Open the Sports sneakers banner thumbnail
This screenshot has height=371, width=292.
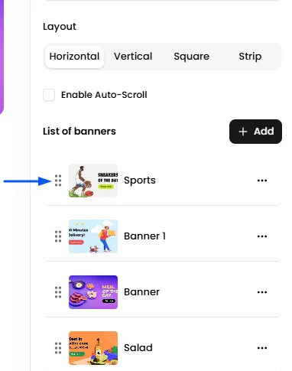click(93, 181)
